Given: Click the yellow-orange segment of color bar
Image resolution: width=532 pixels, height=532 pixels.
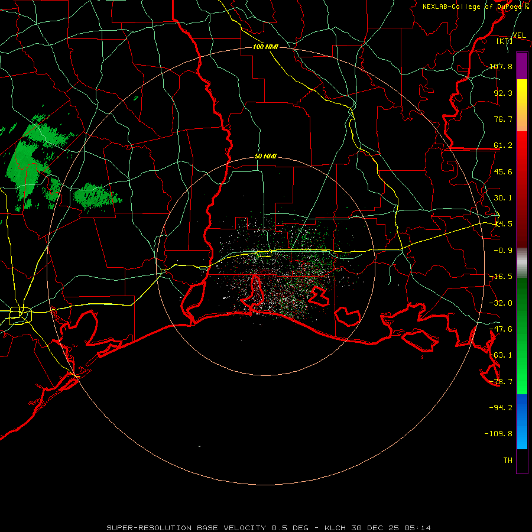Looking at the screenshot, I should pyautogui.click(x=522, y=105).
